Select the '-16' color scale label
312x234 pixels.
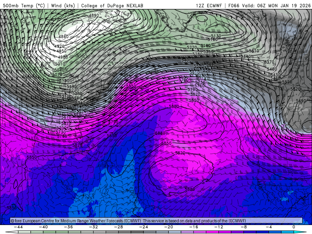(x=194, y=227)
